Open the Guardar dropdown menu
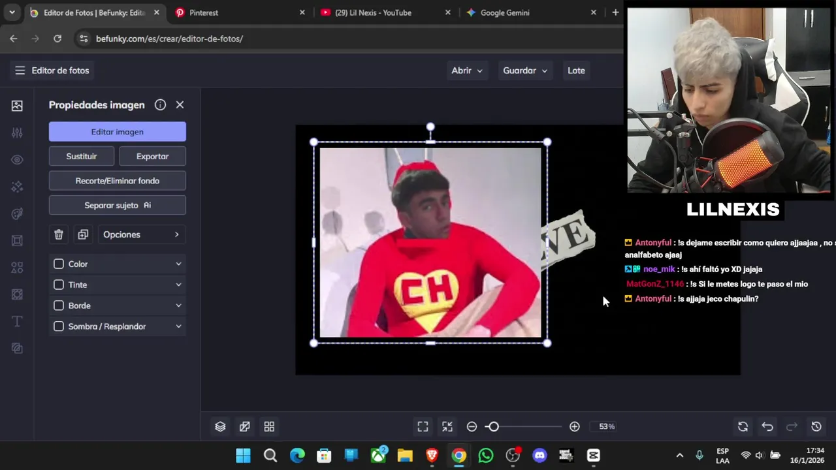This screenshot has width=836, height=470. [525, 70]
